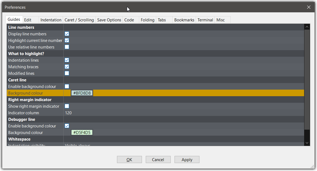Enable Use relative line numbers
317x171 pixels.
point(67,47)
